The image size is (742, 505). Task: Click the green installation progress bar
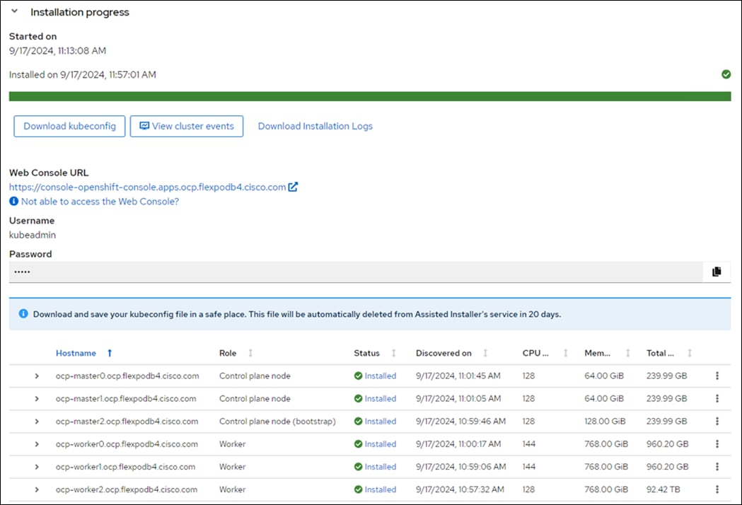[x=369, y=96]
